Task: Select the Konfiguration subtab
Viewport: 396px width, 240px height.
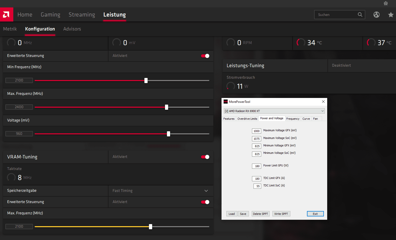Action: point(40,29)
